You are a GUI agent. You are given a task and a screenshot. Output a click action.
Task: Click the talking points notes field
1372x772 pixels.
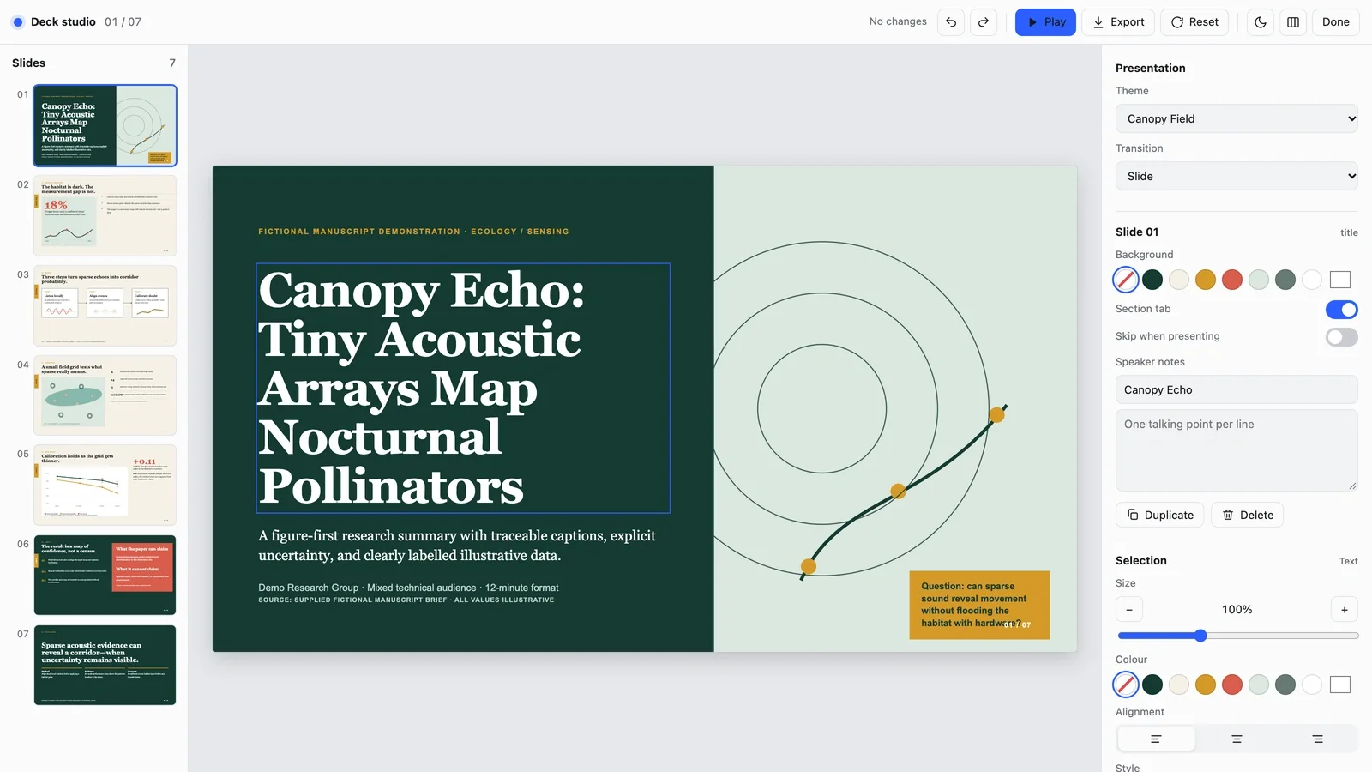pos(1237,450)
